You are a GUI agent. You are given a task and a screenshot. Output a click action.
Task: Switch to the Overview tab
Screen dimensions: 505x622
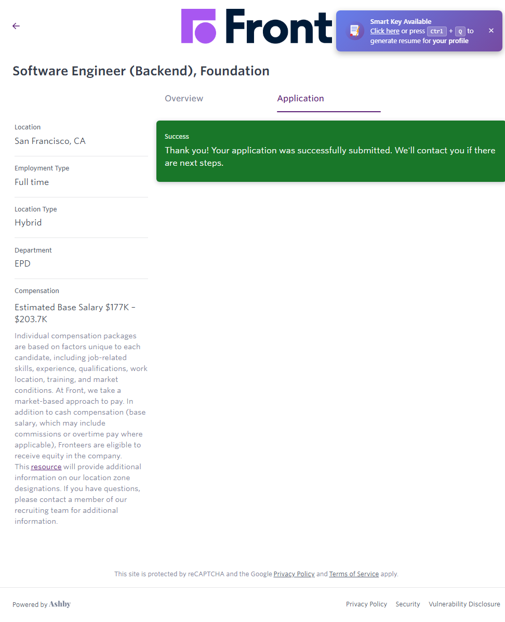(x=184, y=98)
